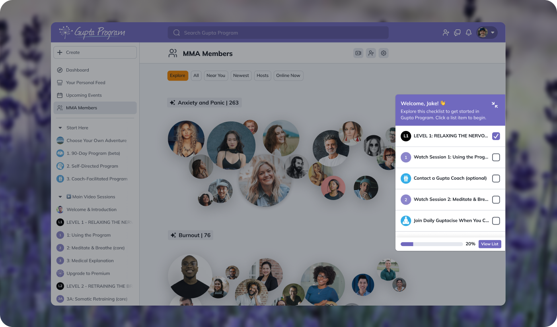Click the MMA Members people icon in header
557x327 pixels.
[173, 54]
